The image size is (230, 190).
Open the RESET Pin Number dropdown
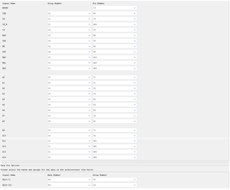(x=115, y=8)
